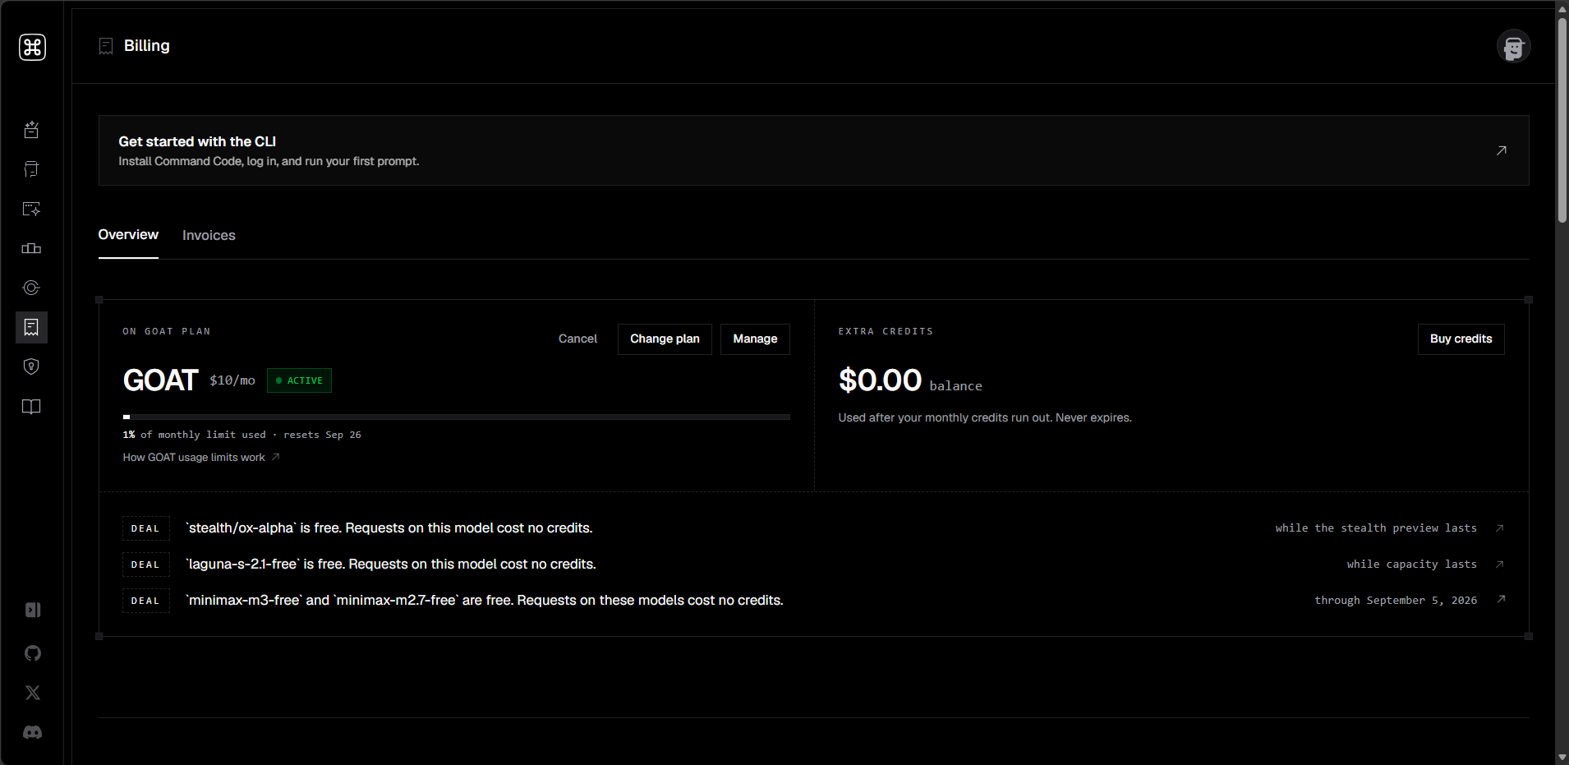Click the EXTRA CREDITS label
This screenshot has height=765, width=1569.
(886, 331)
